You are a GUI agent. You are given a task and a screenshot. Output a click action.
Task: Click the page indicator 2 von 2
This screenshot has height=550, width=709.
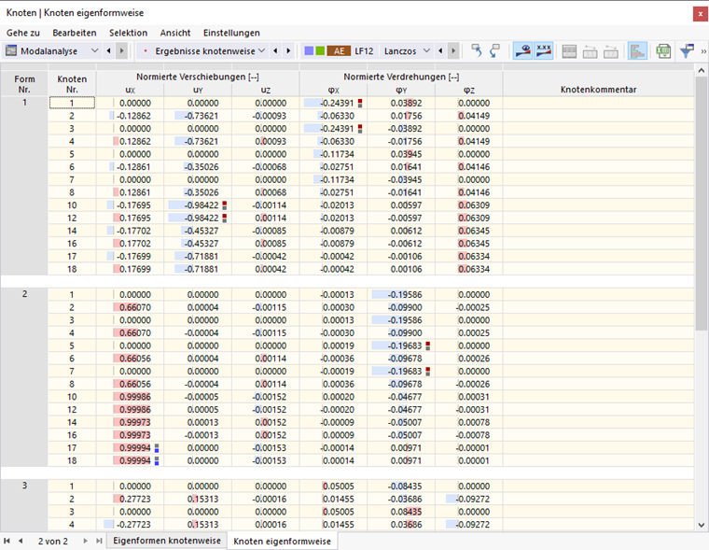[x=53, y=541]
